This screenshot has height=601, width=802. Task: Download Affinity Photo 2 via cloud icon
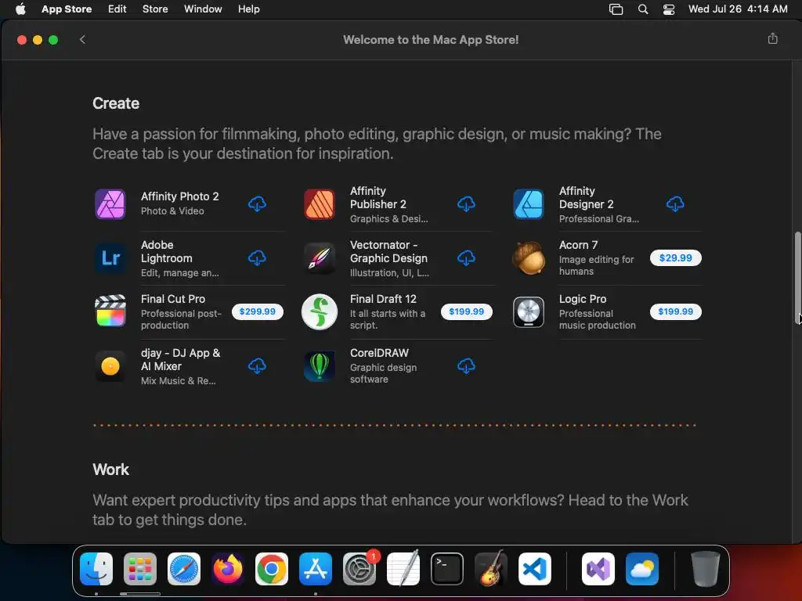pos(257,204)
